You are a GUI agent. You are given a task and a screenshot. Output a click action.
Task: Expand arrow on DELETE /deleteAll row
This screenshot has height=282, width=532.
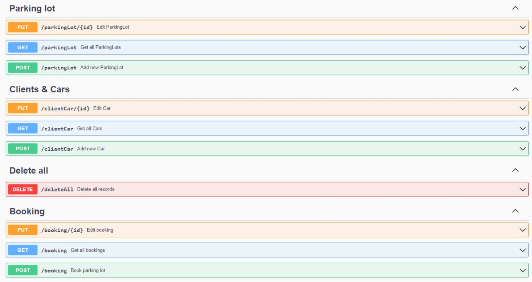click(523, 189)
